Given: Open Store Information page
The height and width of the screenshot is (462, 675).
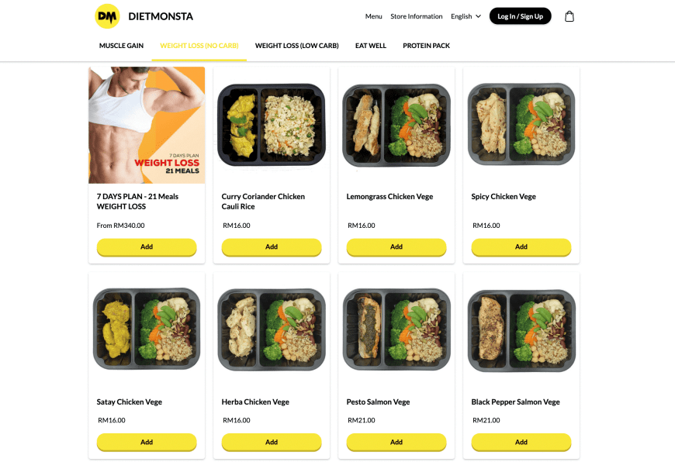Looking at the screenshot, I should (x=417, y=16).
